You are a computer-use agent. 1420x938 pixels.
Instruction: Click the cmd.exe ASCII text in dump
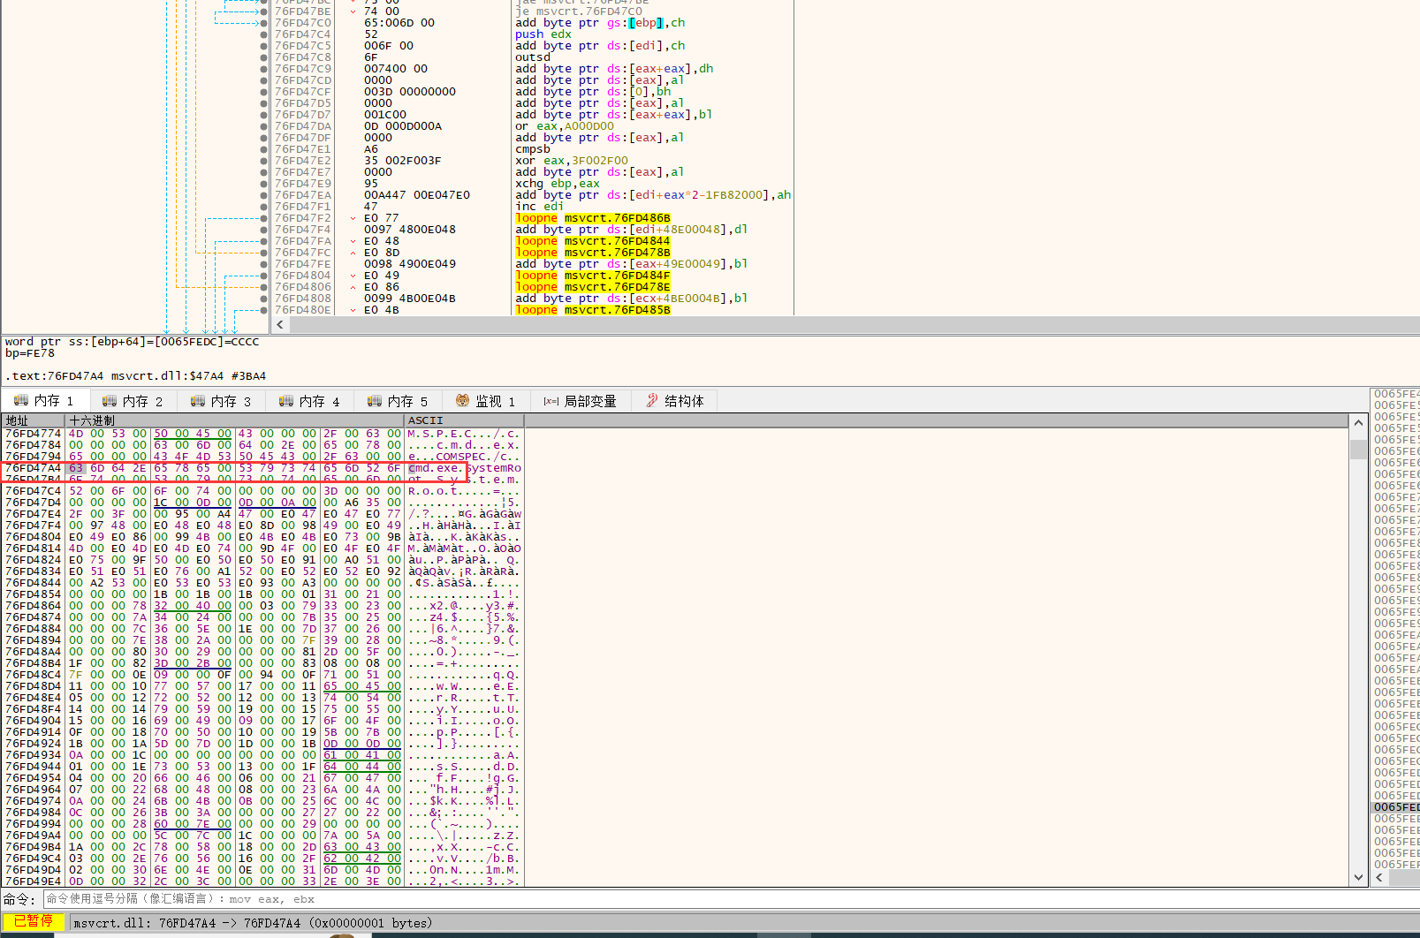point(434,468)
